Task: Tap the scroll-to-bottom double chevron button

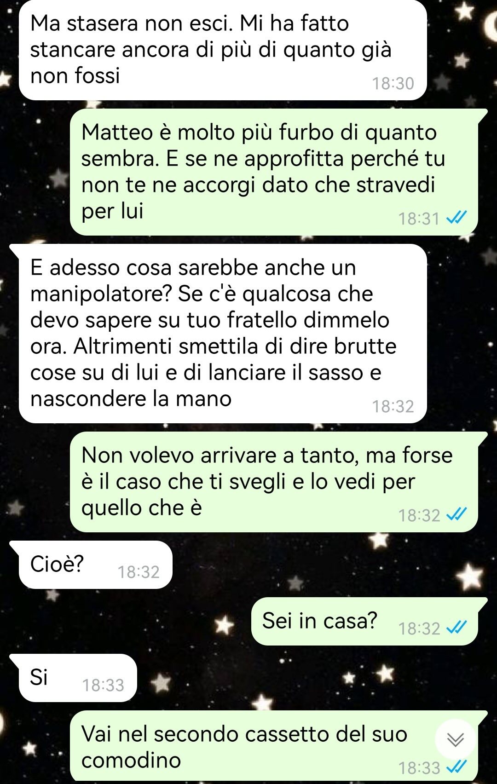Action: pyautogui.click(x=456, y=739)
